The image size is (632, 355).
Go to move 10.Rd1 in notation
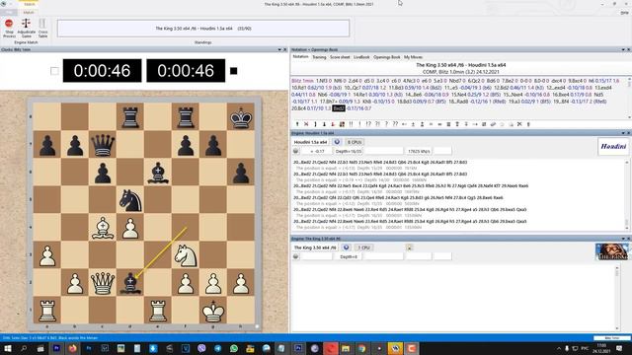298,88
